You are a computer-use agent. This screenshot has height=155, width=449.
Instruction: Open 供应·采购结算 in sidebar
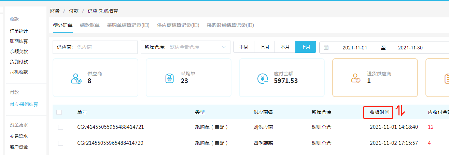click(x=24, y=104)
